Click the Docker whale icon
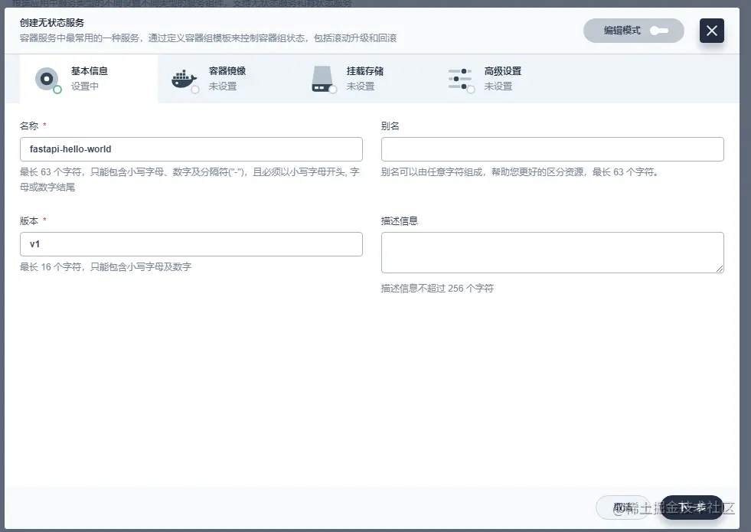Viewport: 751px width, 532px height. pos(184,79)
